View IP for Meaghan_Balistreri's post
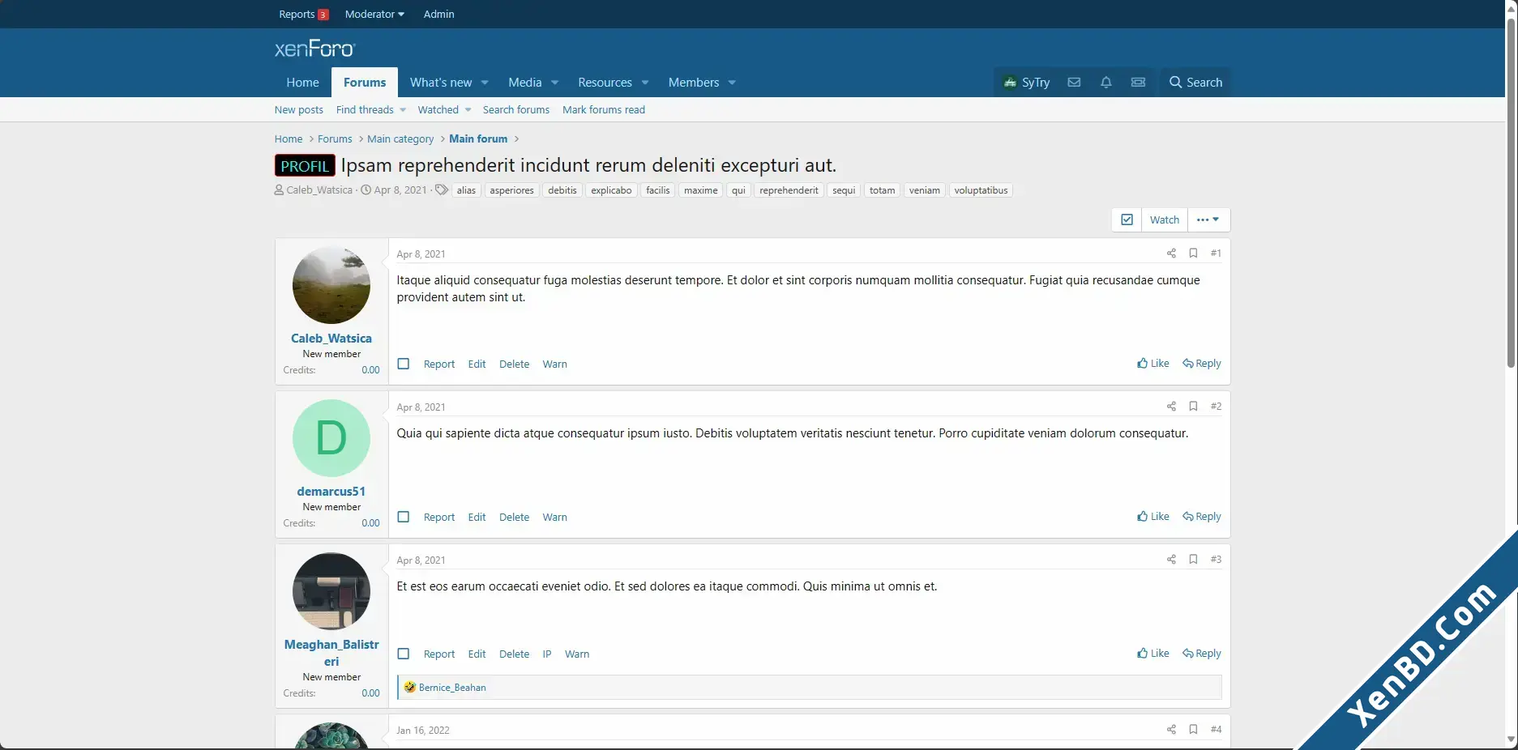The image size is (1518, 750). point(547,654)
